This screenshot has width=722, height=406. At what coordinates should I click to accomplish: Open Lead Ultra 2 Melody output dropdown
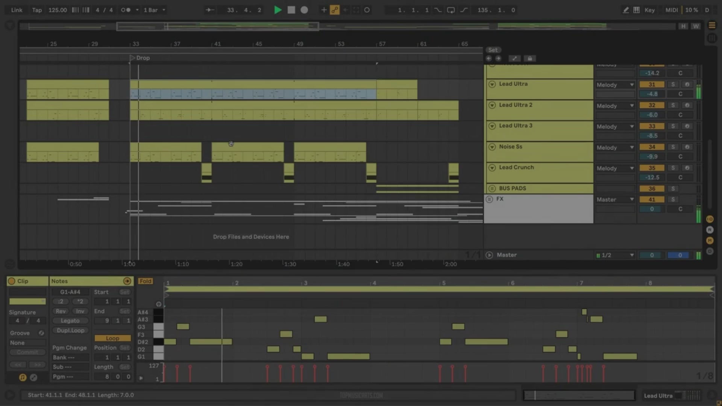(x=615, y=106)
